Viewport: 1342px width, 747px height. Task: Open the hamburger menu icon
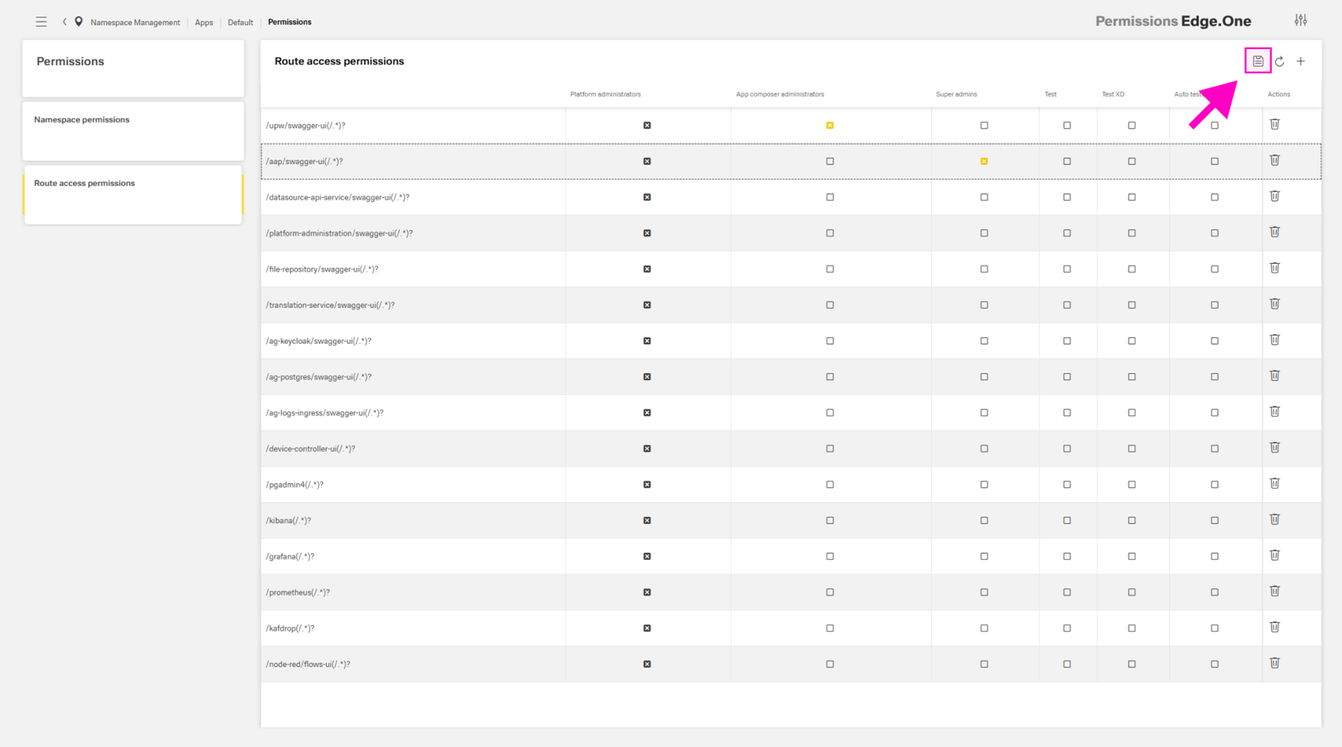41,22
